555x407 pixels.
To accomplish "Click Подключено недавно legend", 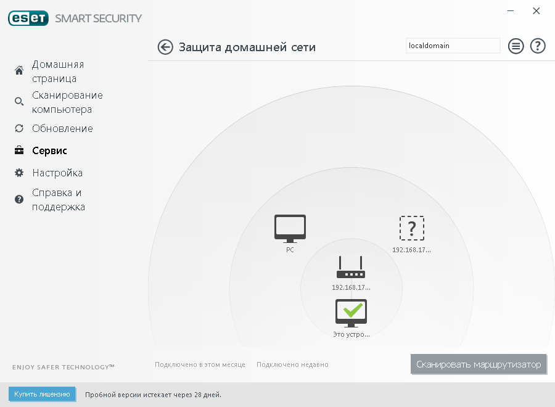I will click(x=292, y=364).
